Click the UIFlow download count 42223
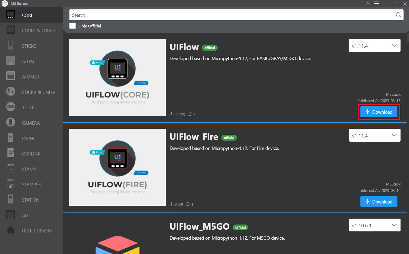 [180, 115]
